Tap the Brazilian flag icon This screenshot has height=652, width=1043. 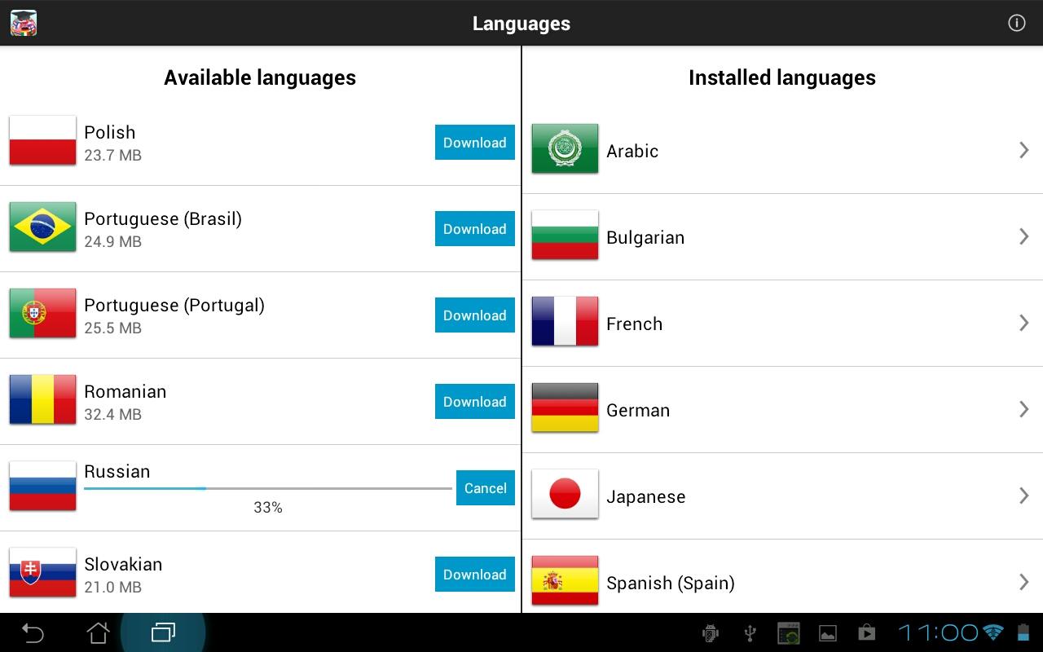[x=42, y=227]
